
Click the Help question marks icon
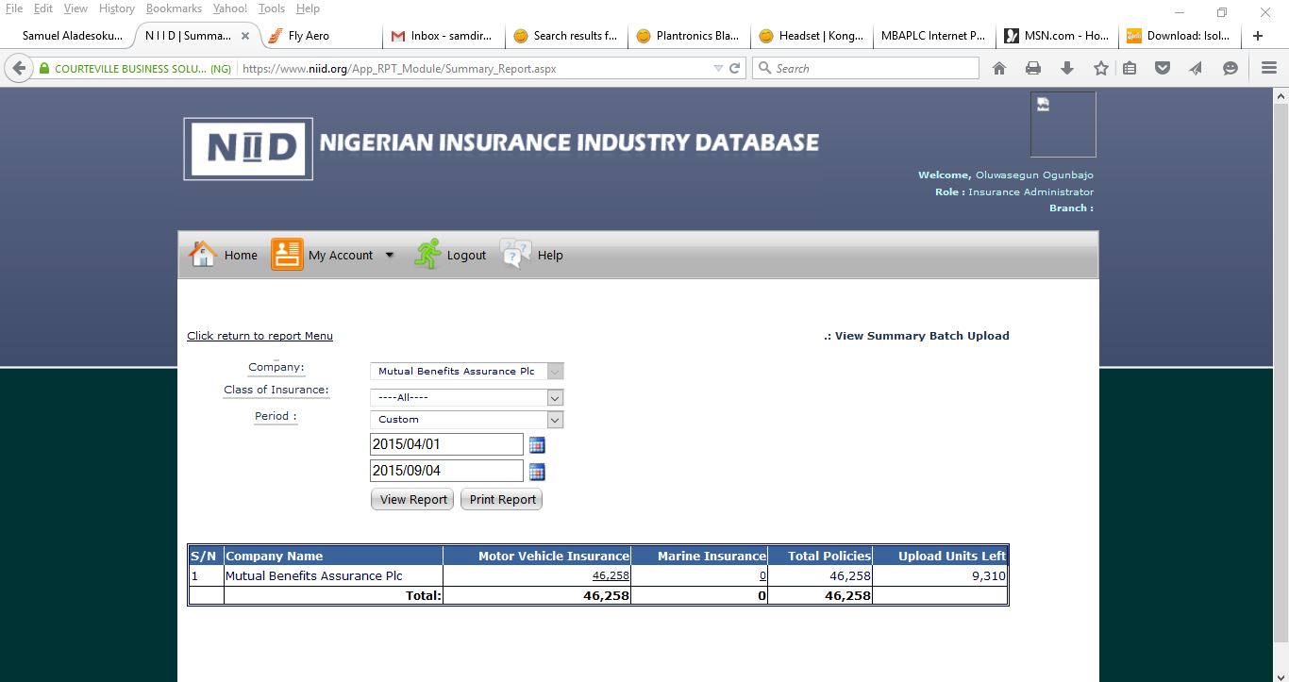(x=515, y=255)
